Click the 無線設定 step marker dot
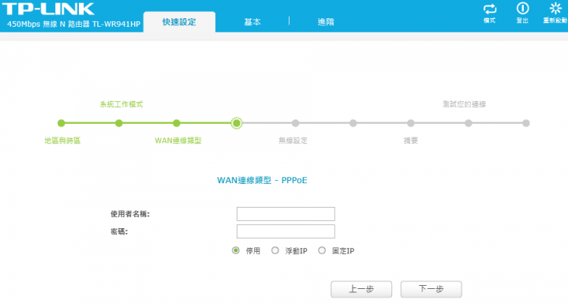Image resolution: width=568 pixels, height=304 pixels. click(x=296, y=123)
